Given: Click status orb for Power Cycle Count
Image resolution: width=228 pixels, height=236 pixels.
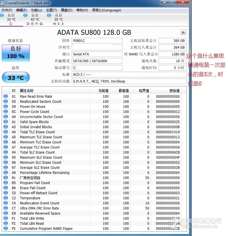Looking at the screenshot, I should point(6,111).
